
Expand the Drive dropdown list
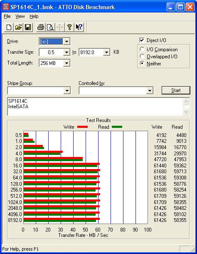66,42
